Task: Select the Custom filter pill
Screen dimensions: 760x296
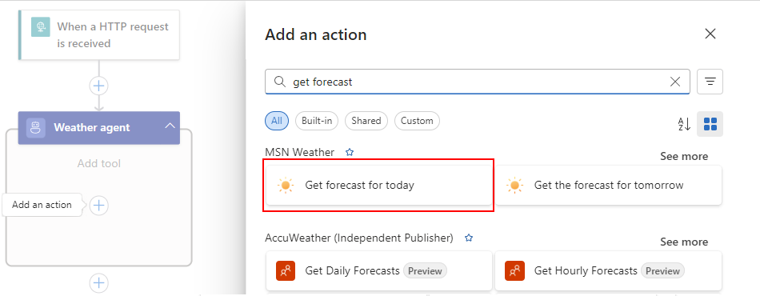Action: coord(417,121)
